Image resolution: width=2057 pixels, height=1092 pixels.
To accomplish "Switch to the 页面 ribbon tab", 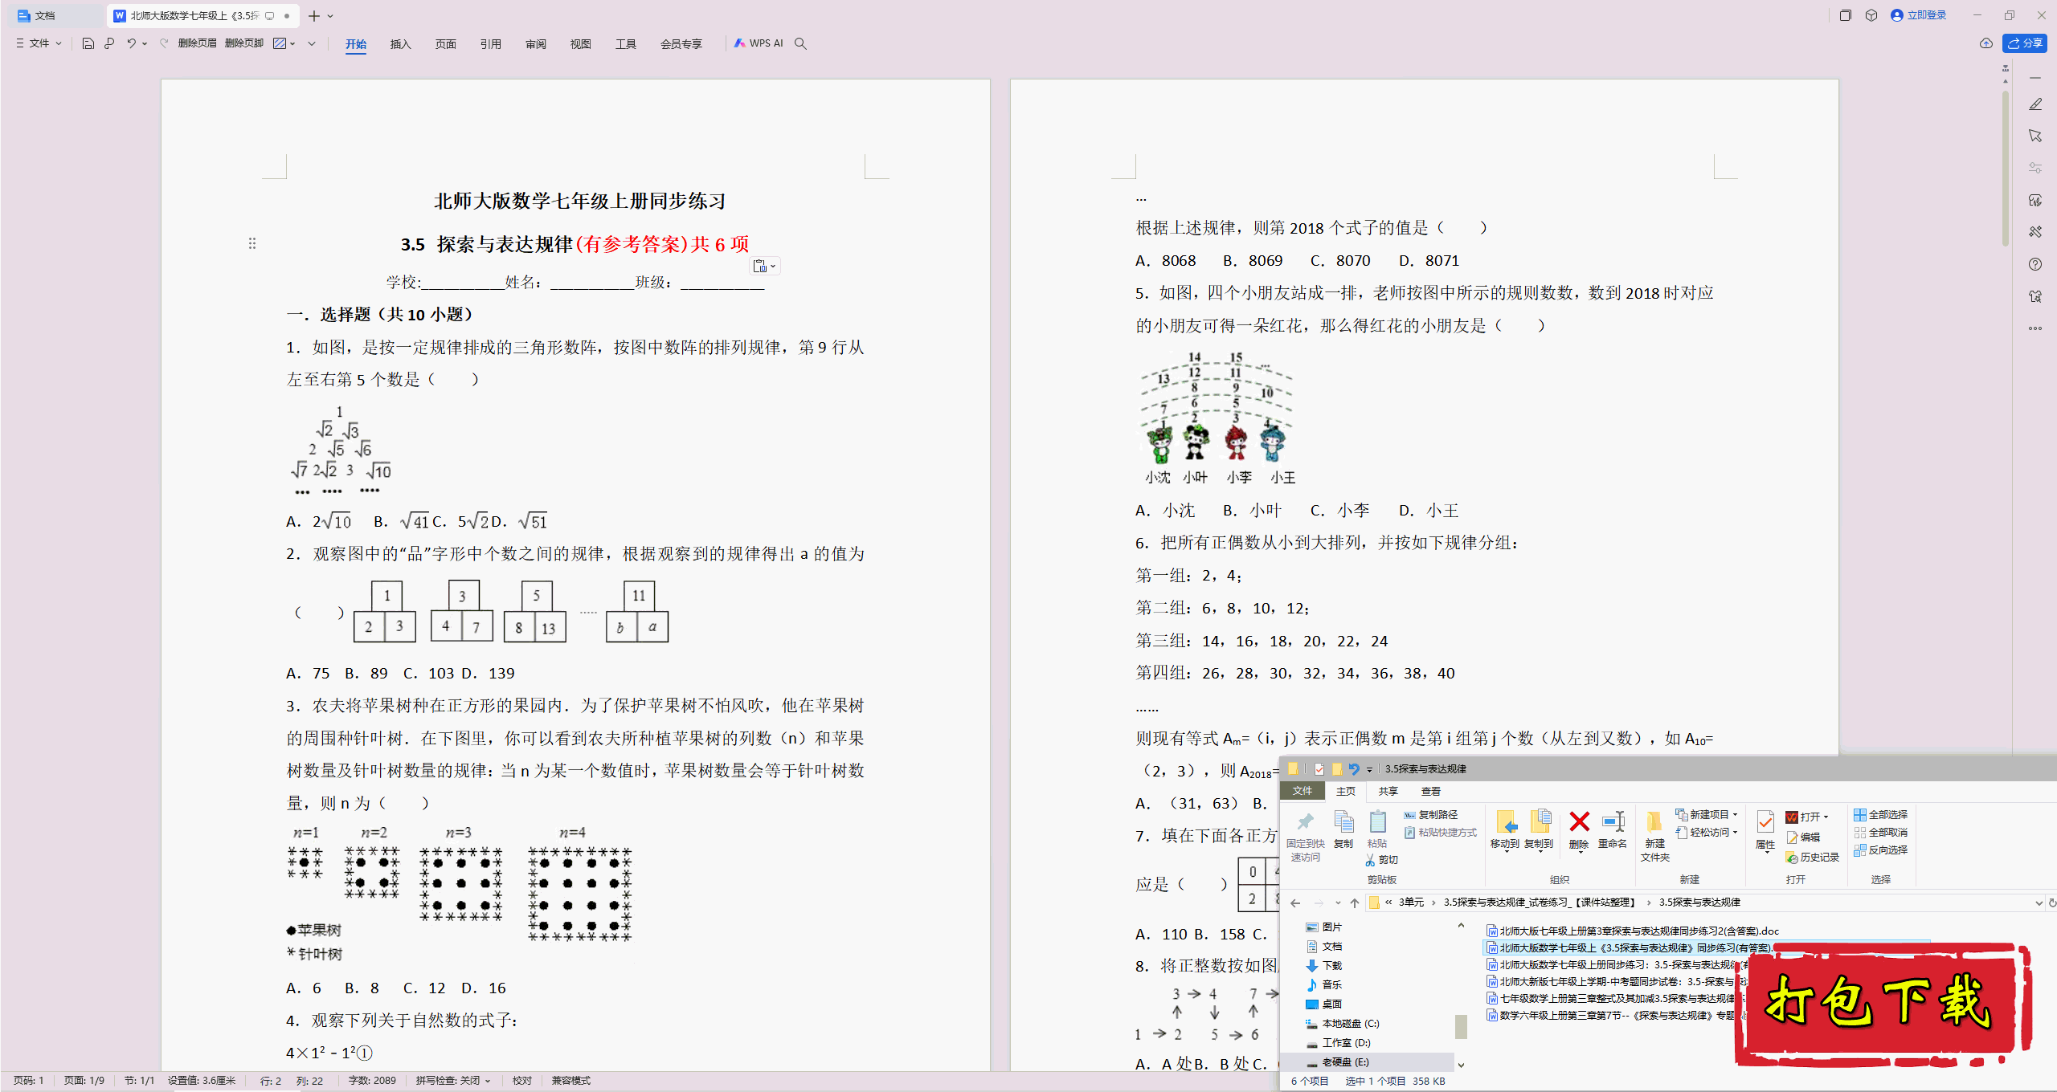I will (x=445, y=44).
